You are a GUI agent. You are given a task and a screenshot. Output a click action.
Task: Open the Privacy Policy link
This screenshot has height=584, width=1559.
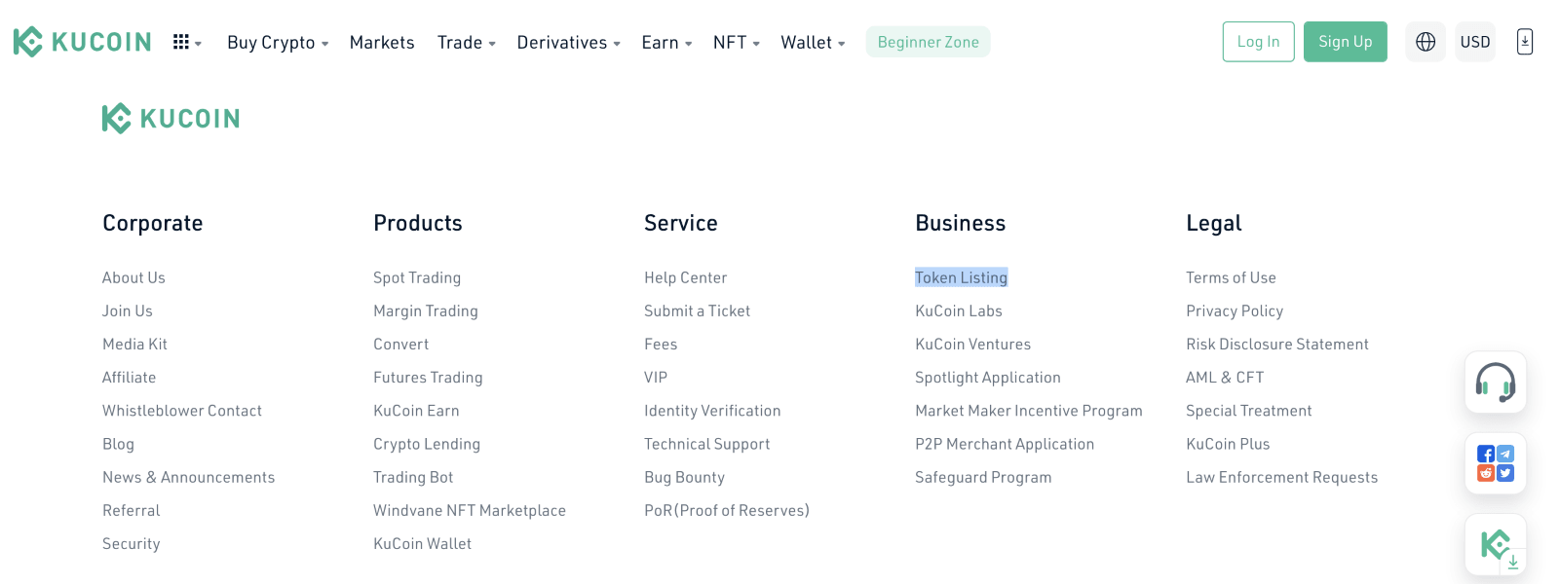click(x=1235, y=310)
